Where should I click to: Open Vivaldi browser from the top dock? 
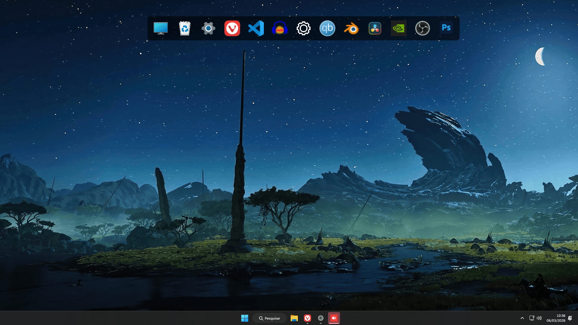pyautogui.click(x=232, y=28)
